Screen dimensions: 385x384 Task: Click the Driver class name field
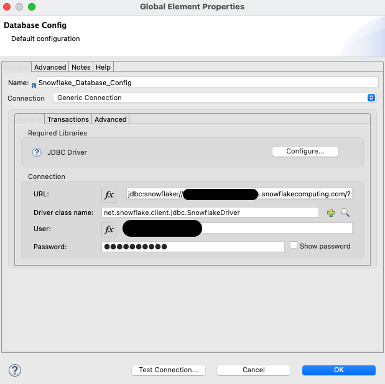pyautogui.click(x=210, y=213)
